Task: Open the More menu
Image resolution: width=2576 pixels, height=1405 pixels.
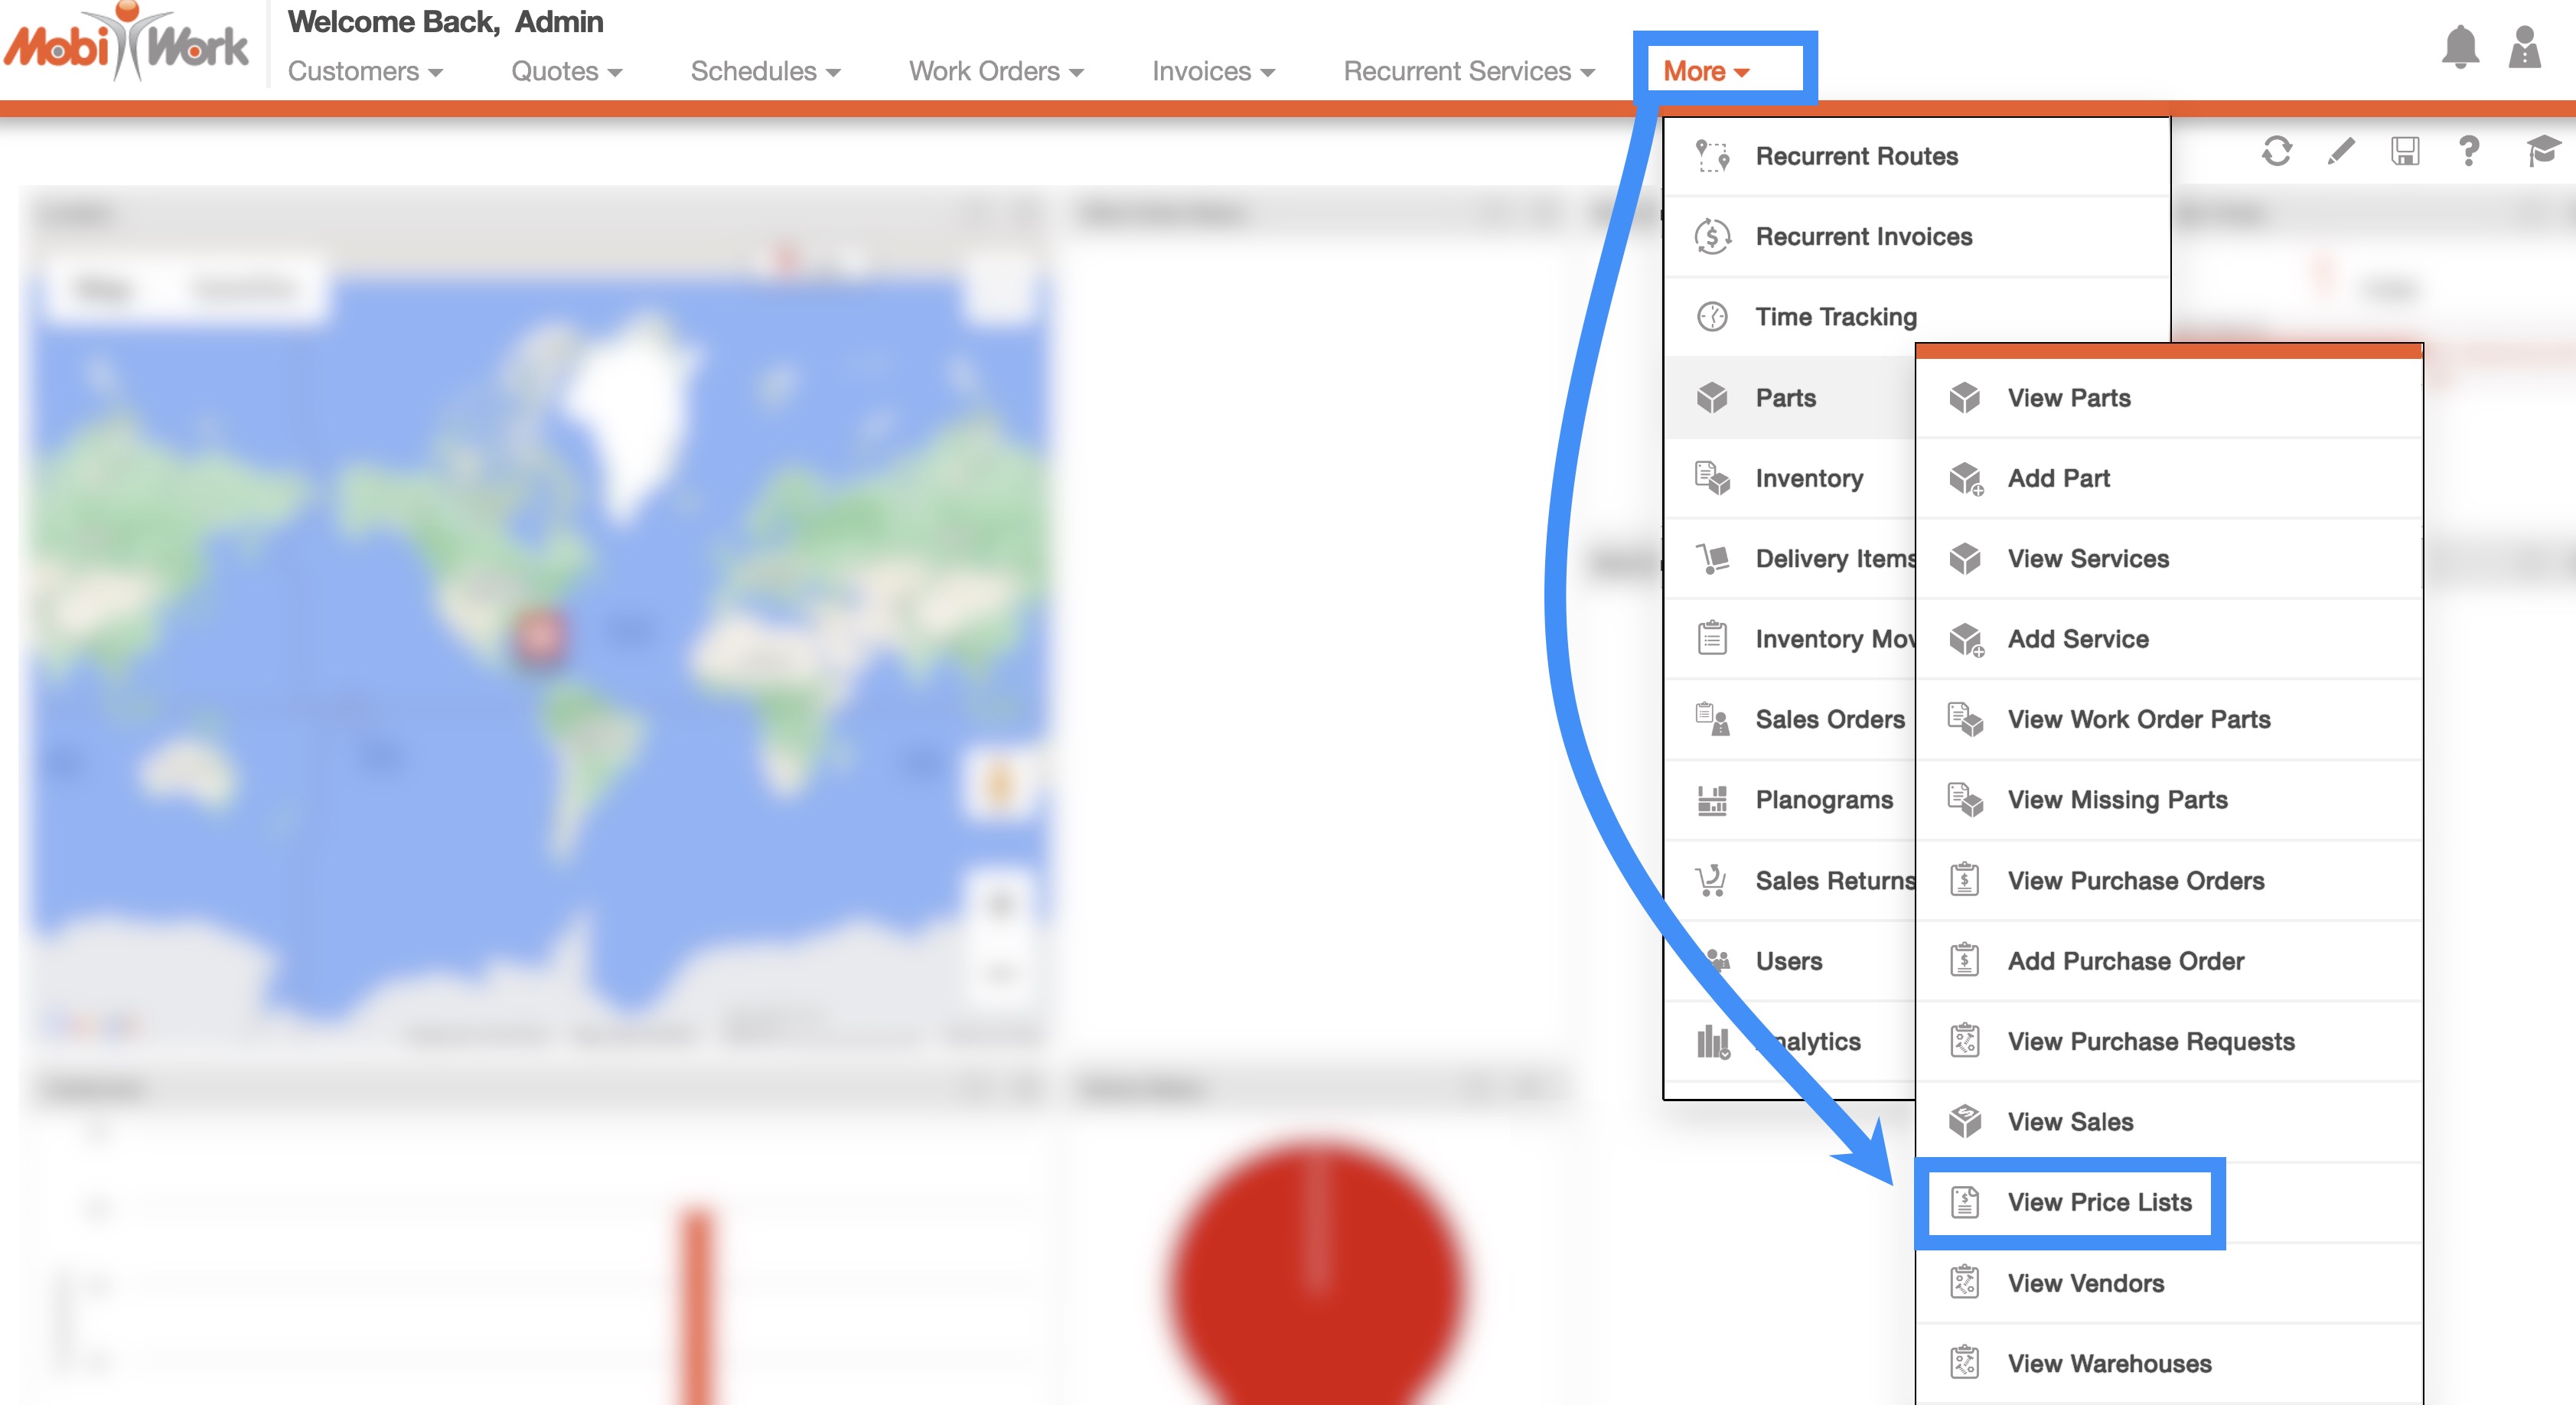Action: [x=1705, y=72]
